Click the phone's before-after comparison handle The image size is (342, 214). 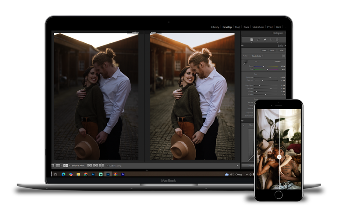(279, 157)
